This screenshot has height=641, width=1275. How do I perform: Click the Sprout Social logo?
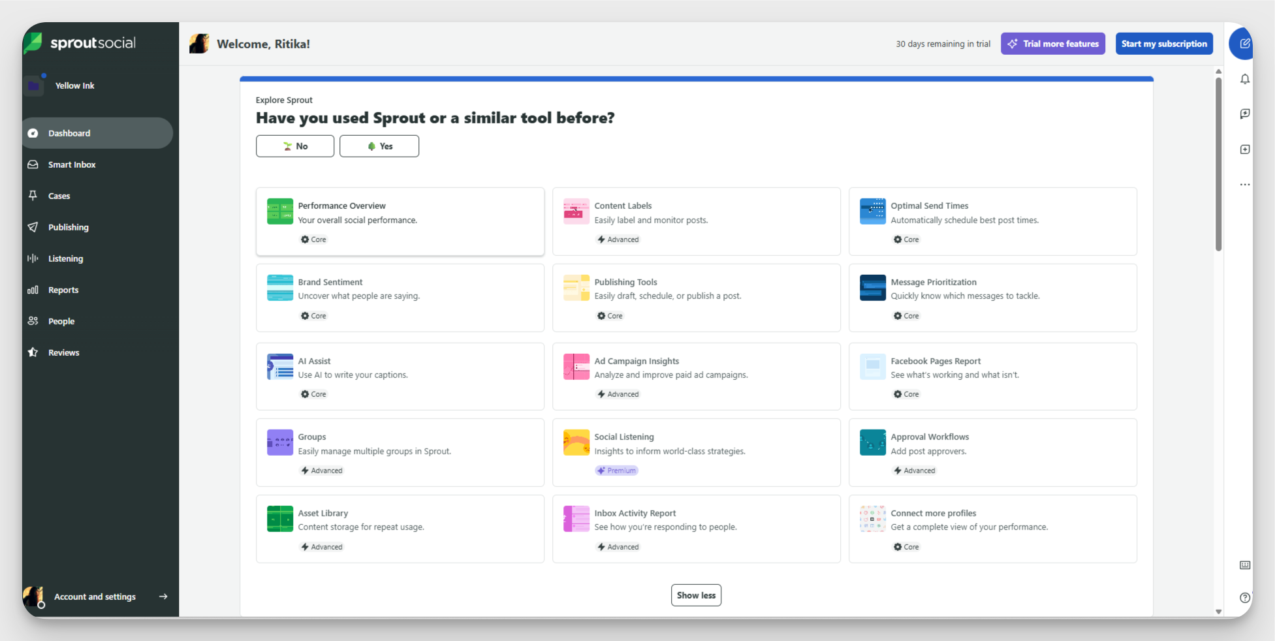tap(80, 43)
